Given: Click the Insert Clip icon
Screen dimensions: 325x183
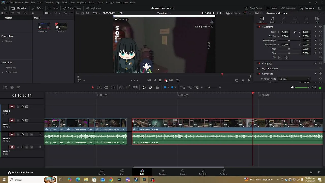Looking at the screenshot, I should pyautogui.click(x=122, y=87).
